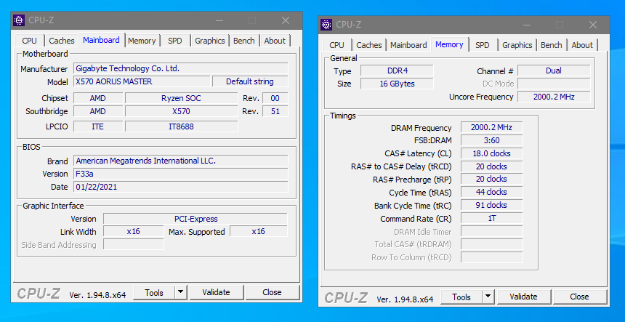The image size is (625, 322).
Task: Click BIOS Version value F33a
Action: [181, 174]
